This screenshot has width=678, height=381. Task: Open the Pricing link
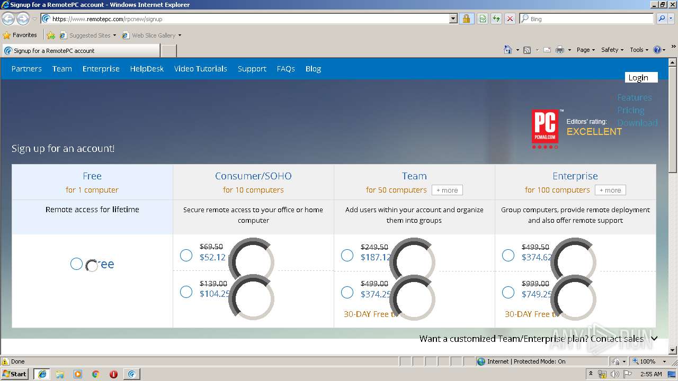[630, 110]
